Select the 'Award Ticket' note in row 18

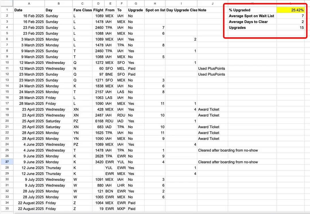(x=209, y=109)
